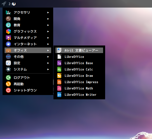Click the システム gear icon
This screenshot has width=152, height=139.
[8, 69]
